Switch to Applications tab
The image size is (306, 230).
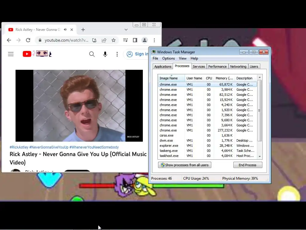pos(163,66)
